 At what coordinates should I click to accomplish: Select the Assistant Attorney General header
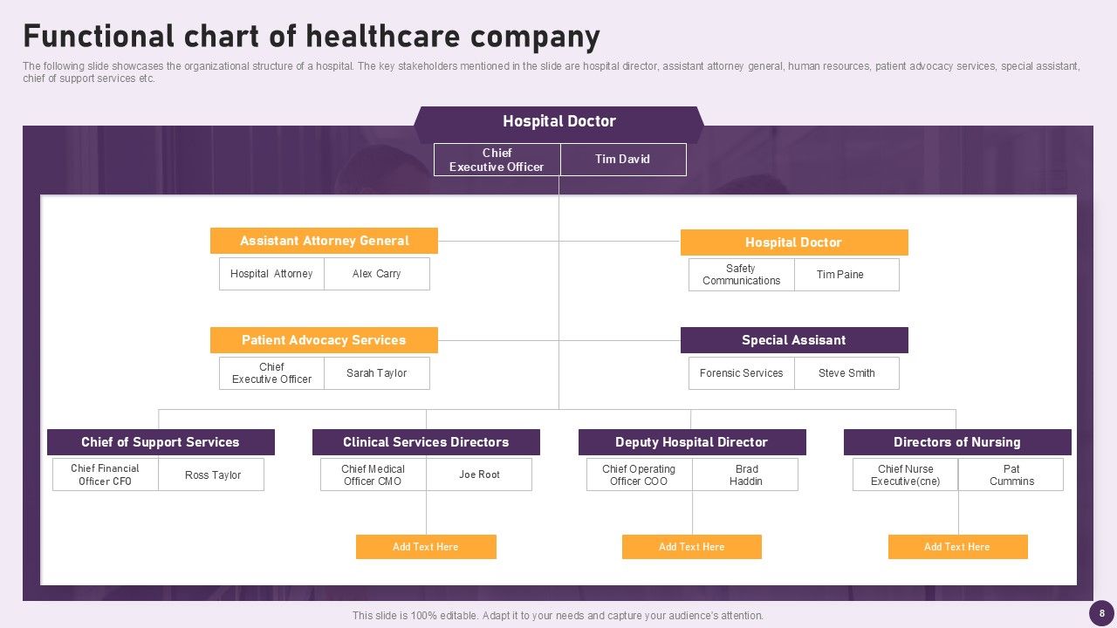click(324, 241)
